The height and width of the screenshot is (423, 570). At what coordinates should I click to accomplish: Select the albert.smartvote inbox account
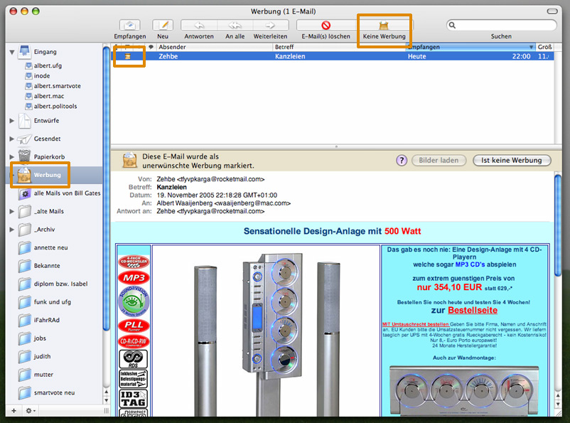pyautogui.click(x=57, y=86)
